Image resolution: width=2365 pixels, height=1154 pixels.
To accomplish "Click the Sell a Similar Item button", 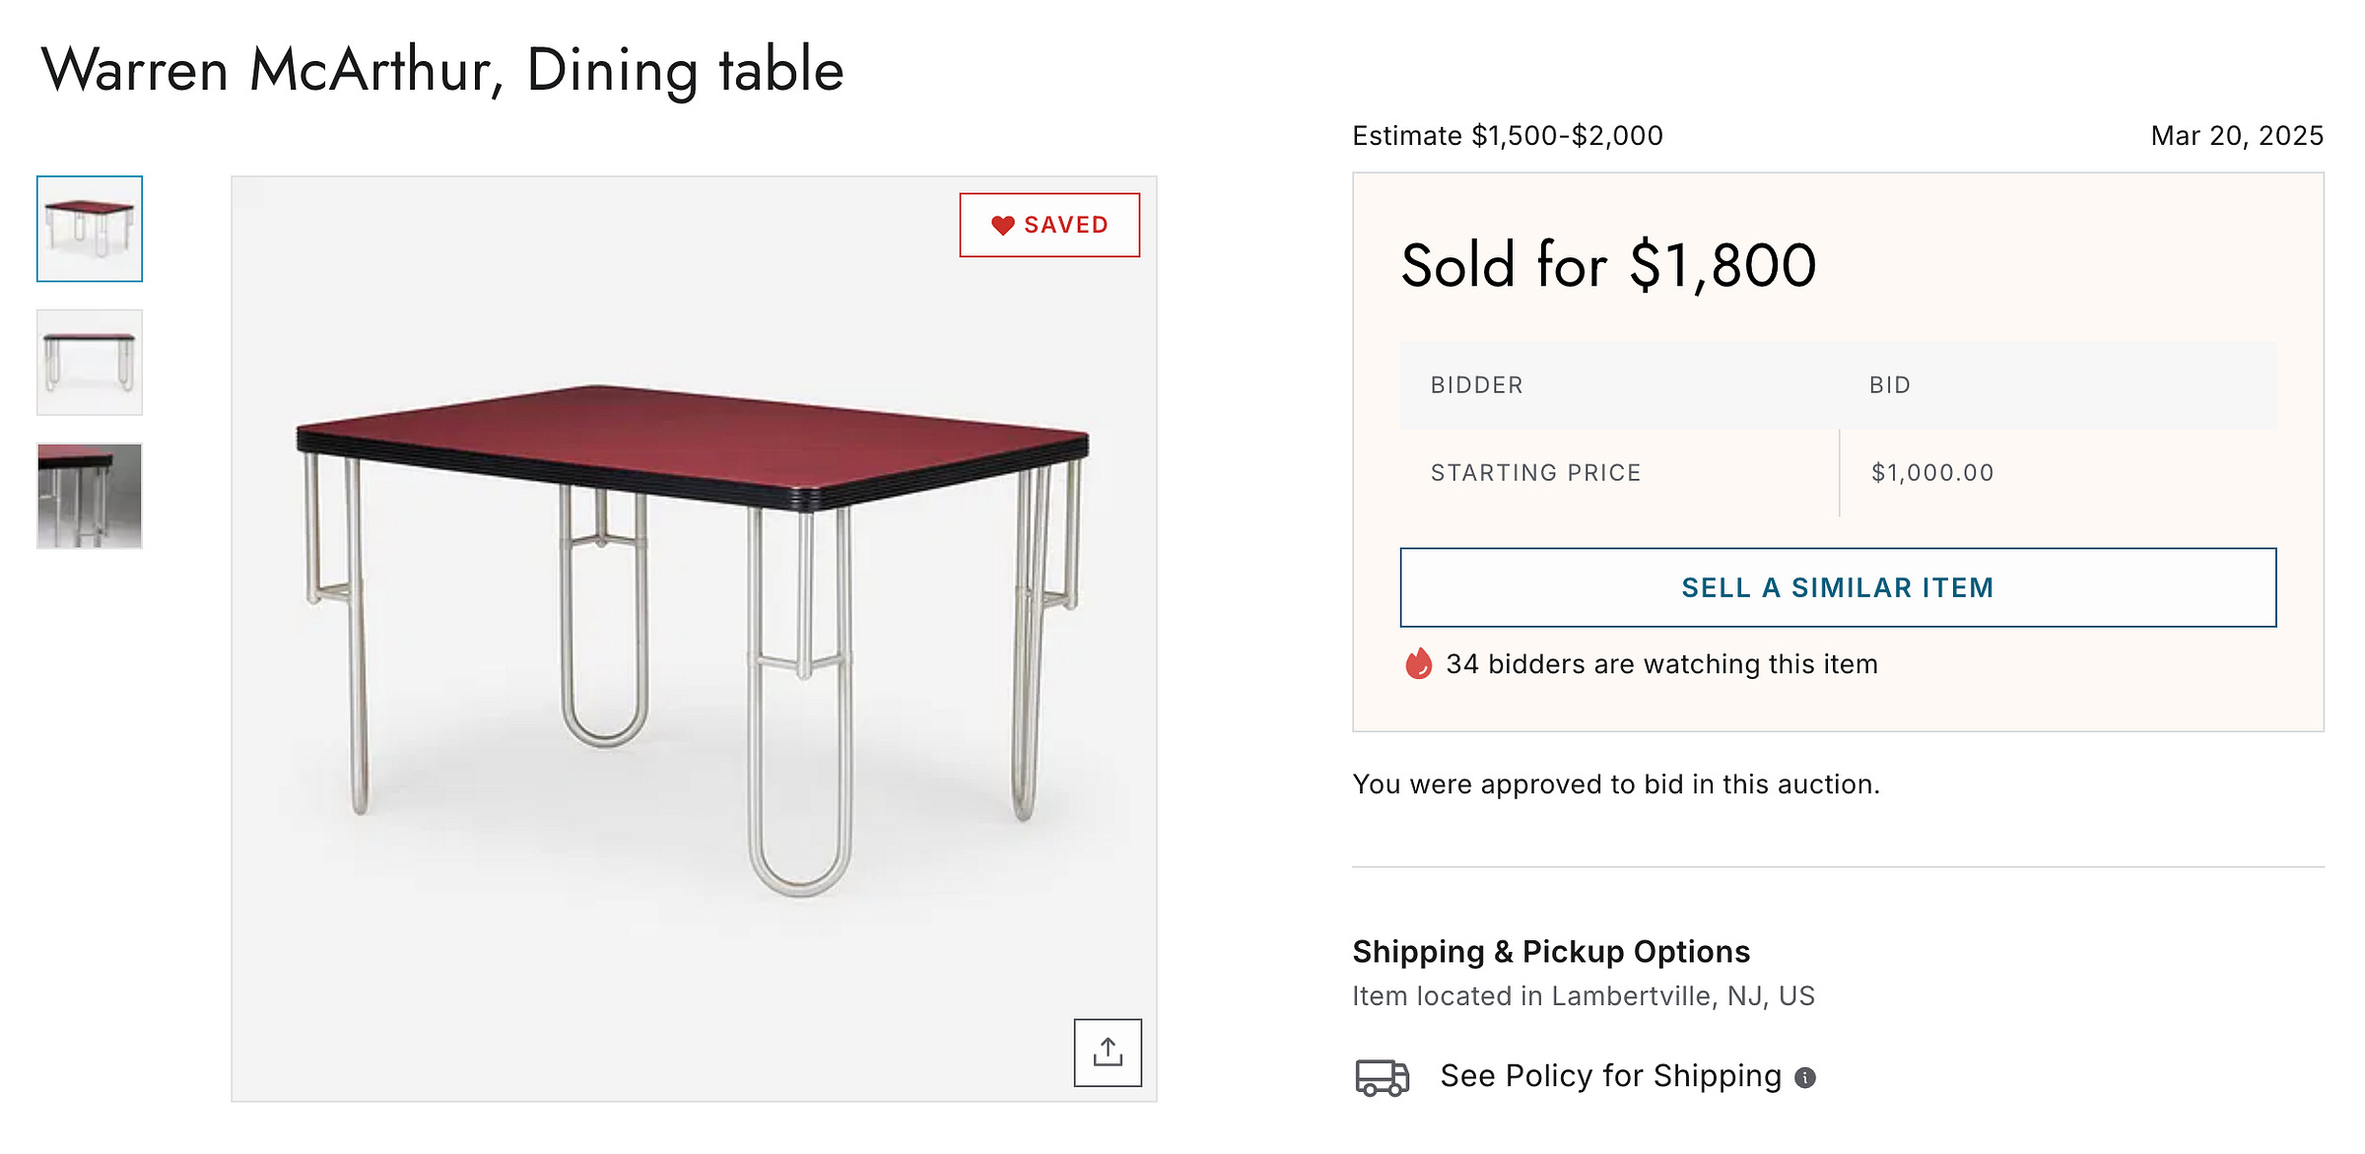I will tap(1838, 587).
